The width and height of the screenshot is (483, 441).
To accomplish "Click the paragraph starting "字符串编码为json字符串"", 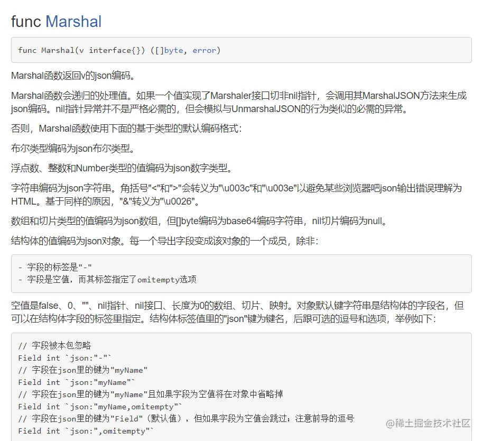I will click(236, 195).
